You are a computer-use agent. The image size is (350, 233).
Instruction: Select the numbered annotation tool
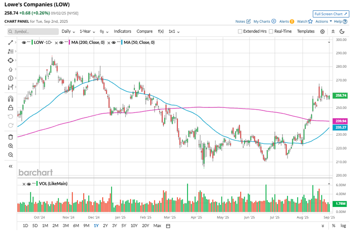(10, 78)
